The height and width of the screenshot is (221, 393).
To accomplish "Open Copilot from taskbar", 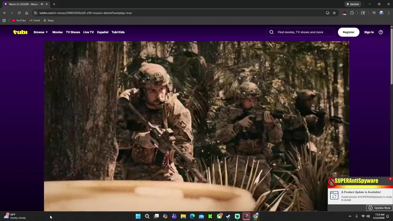I will [165, 216].
